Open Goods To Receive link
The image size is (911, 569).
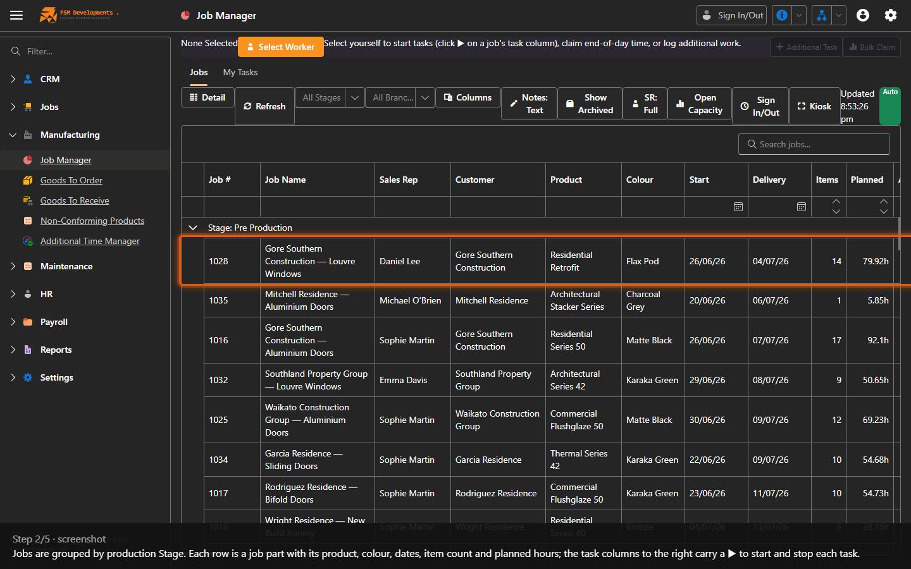pos(75,200)
